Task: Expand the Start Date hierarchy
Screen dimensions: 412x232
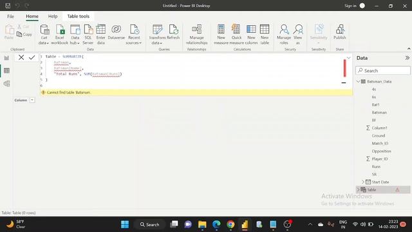Action: [x=363, y=182]
